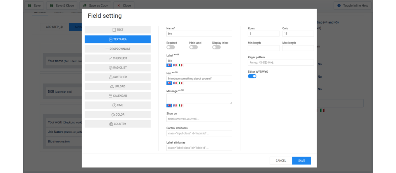Screen dimensions: 396x173
Task: Turn on the Hide label switch
Action: [x=193, y=47]
